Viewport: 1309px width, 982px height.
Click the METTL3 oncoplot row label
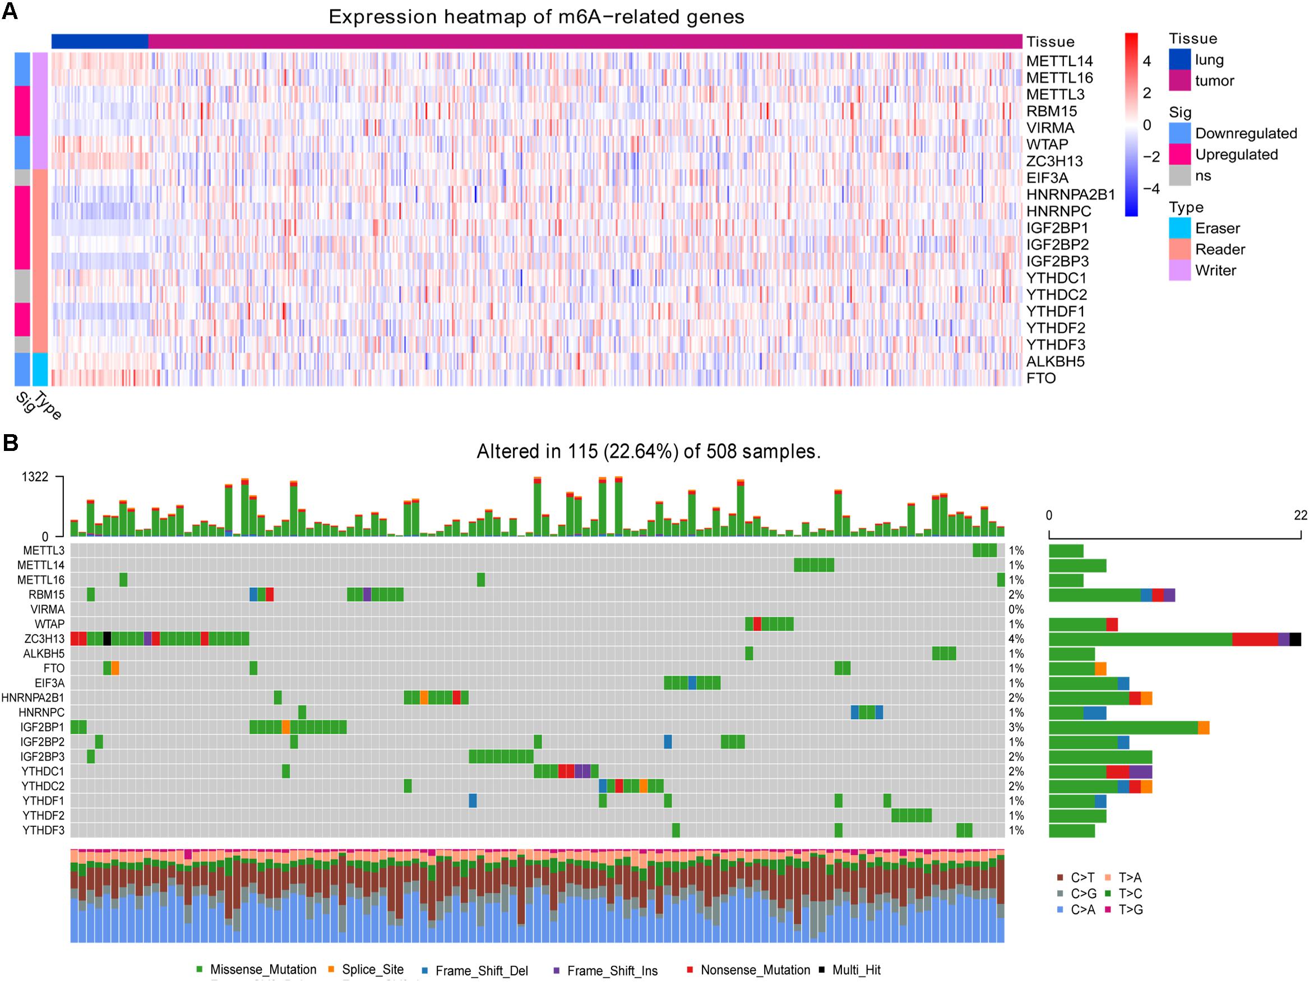pos(44,551)
